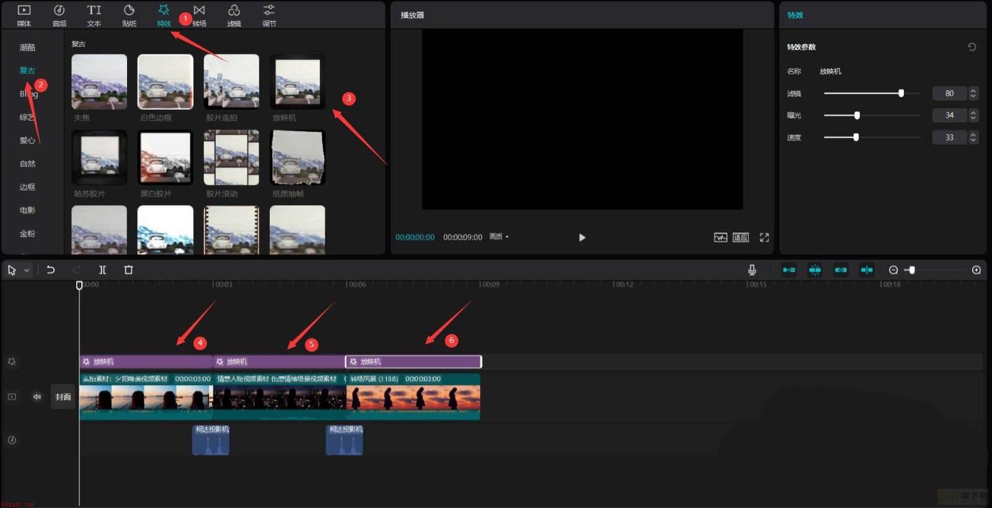Undo the last action
This screenshot has height=508, width=992.
[51, 270]
